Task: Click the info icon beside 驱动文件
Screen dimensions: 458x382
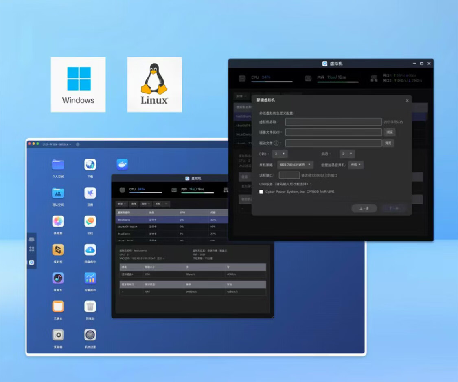Action: [276, 143]
